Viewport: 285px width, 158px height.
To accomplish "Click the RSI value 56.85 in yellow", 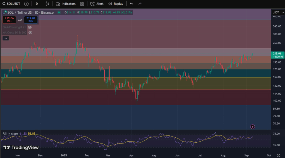I will (32, 133).
